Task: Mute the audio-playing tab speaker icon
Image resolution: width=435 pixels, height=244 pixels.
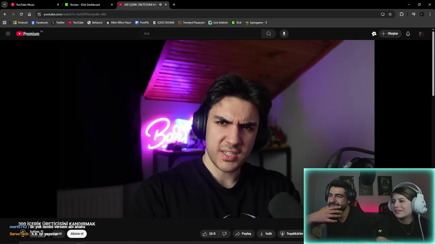Action: tap(160, 5)
